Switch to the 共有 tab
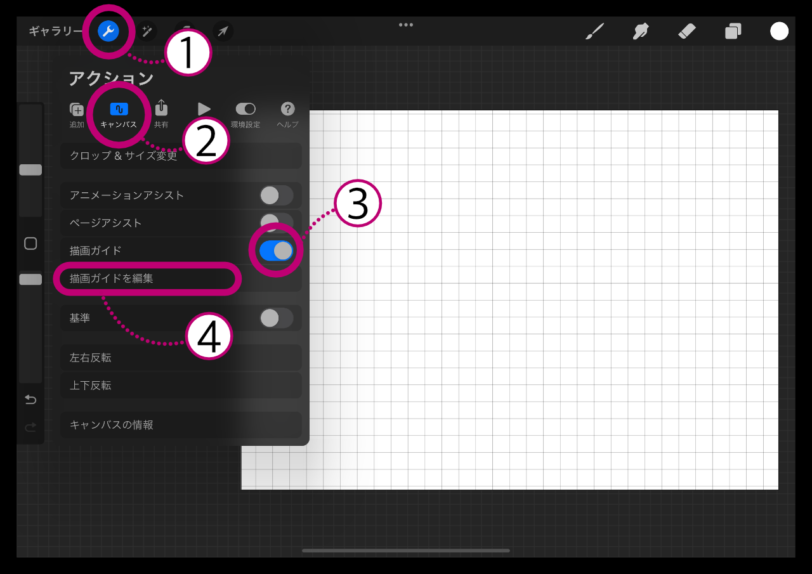Image resolution: width=812 pixels, height=574 pixels. (x=161, y=115)
